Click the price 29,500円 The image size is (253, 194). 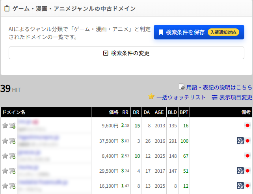tap(109, 171)
